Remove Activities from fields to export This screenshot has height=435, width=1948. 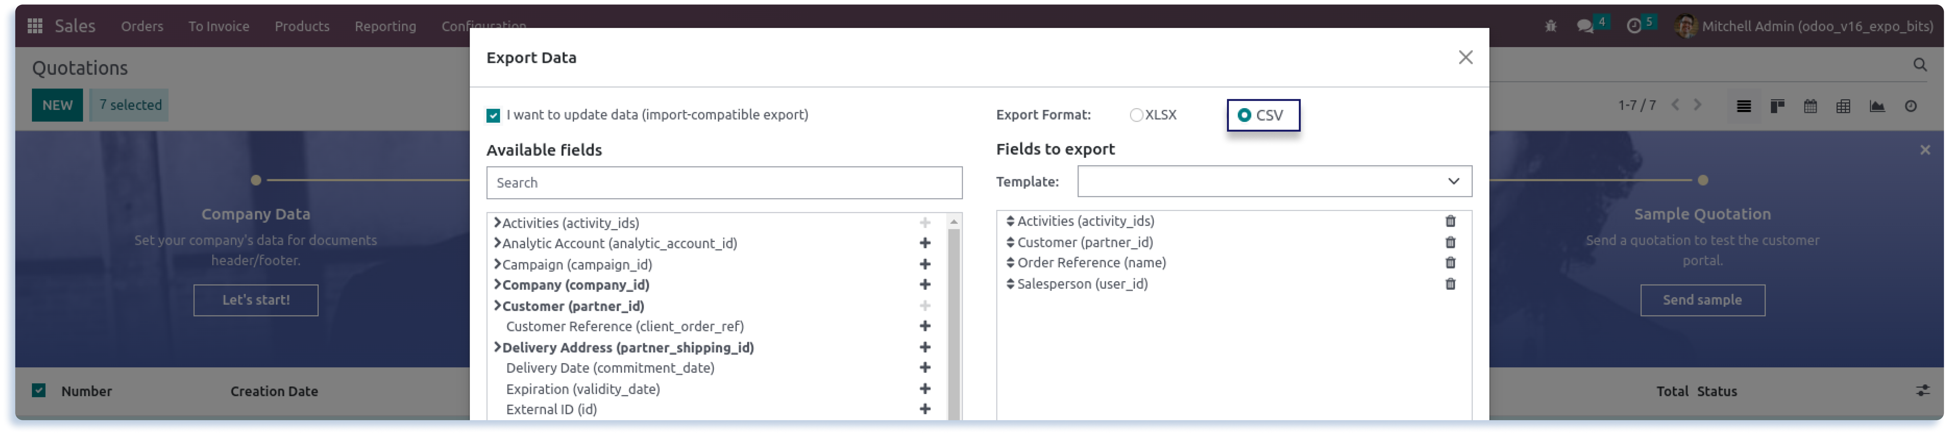click(x=1450, y=221)
